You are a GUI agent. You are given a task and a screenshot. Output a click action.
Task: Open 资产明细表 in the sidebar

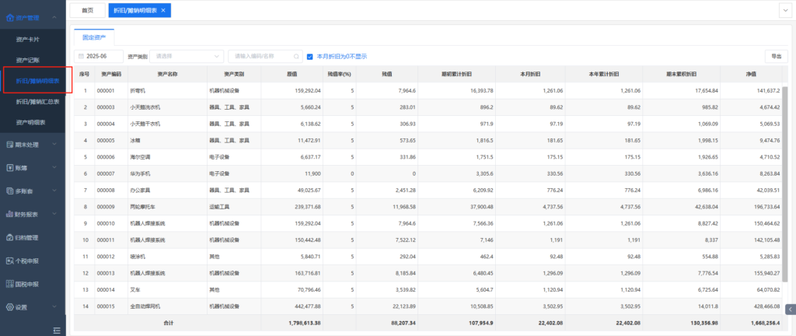30,122
